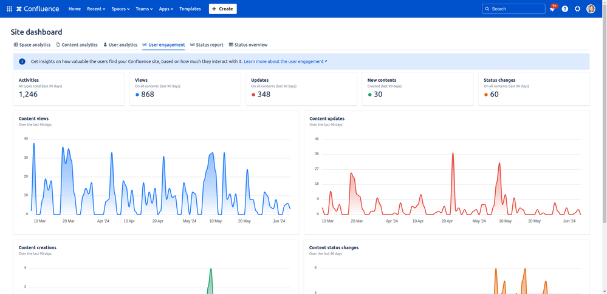Expand the Spaces dropdown menu
The width and height of the screenshot is (607, 294).
coord(120,9)
